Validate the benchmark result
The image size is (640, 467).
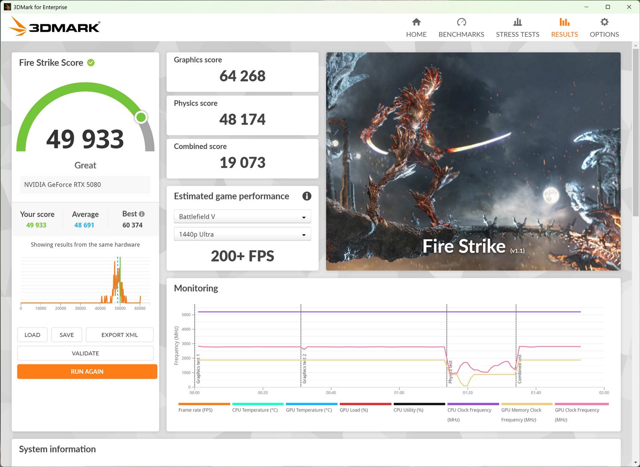pos(85,353)
